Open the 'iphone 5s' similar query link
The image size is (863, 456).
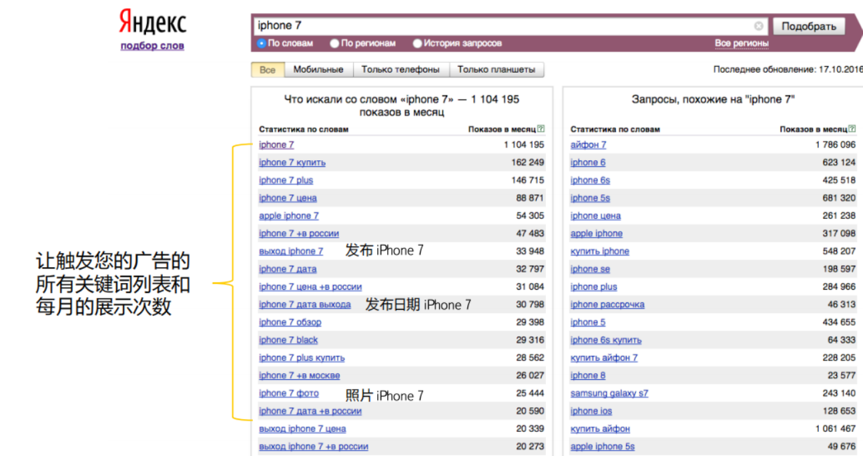point(590,198)
